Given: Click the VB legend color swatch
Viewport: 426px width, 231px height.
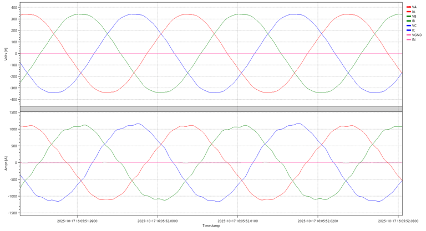Looking at the screenshot, I should click(409, 16).
